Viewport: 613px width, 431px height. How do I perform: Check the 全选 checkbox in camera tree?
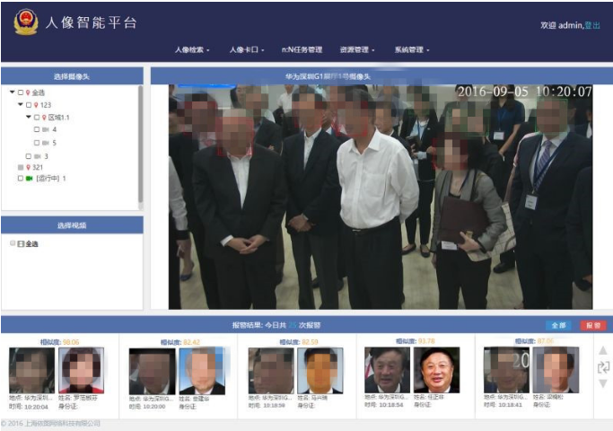click(20, 92)
